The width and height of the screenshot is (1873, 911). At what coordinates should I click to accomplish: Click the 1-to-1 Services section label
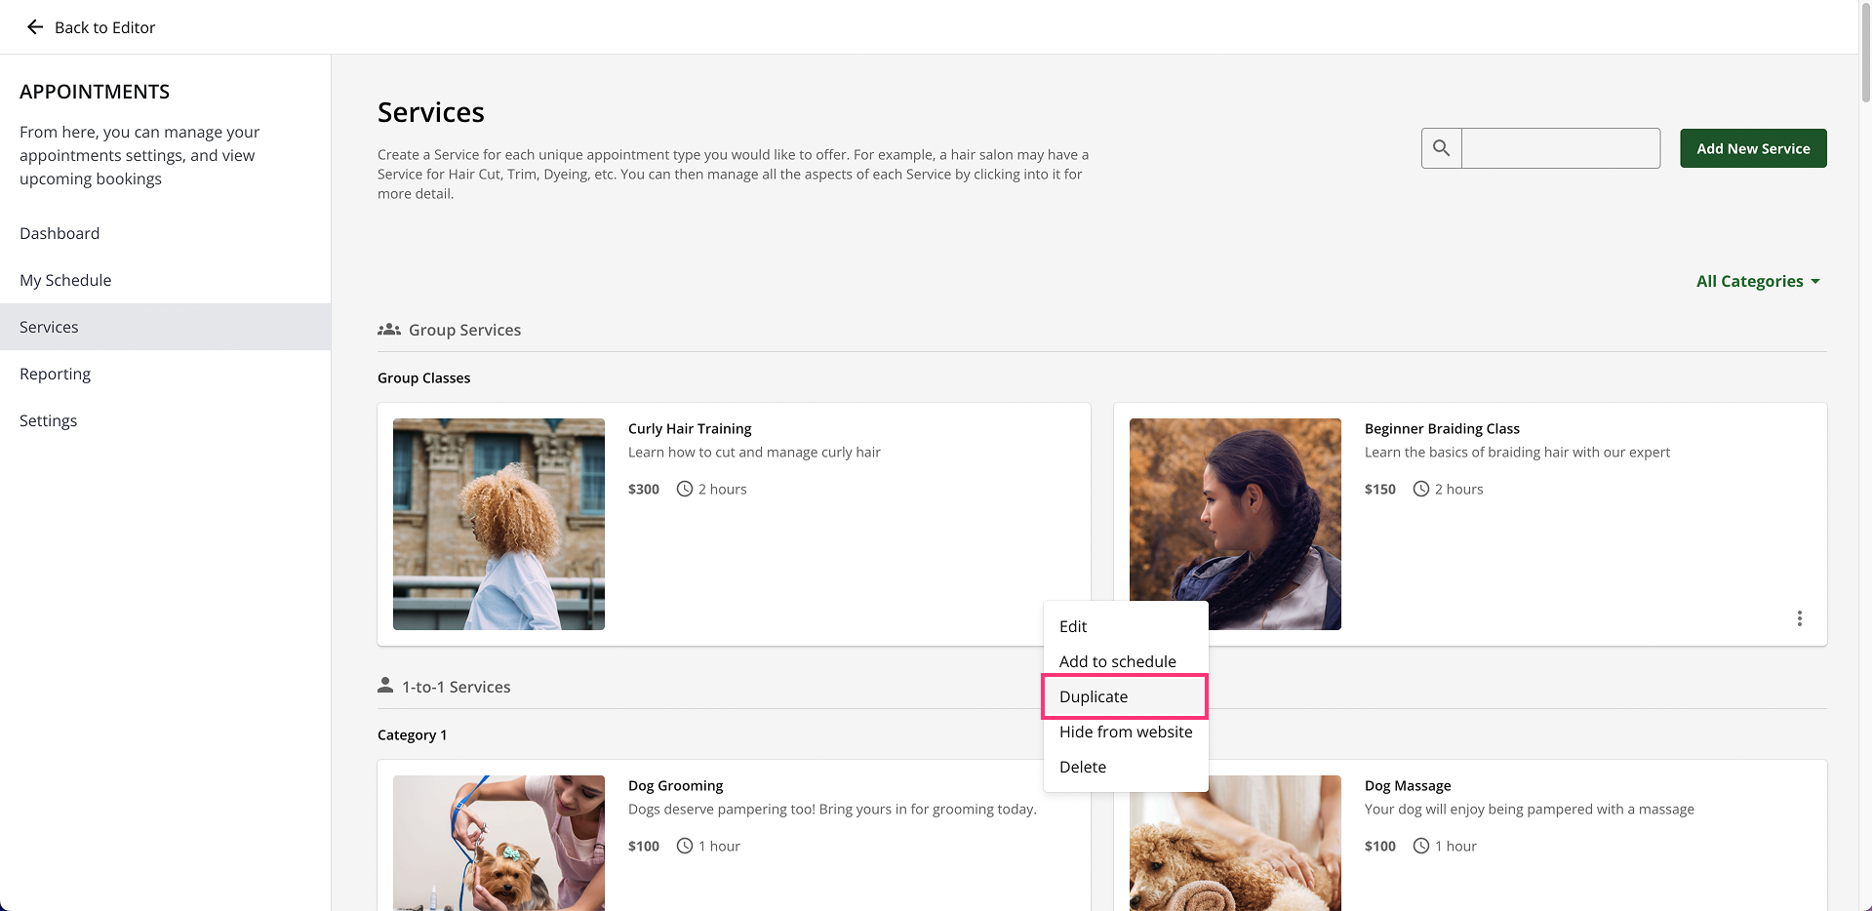coord(456,687)
